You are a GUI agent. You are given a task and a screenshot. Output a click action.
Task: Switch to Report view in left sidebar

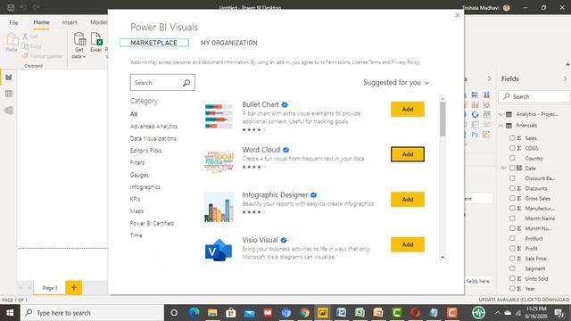pyautogui.click(x=9, y=78)
